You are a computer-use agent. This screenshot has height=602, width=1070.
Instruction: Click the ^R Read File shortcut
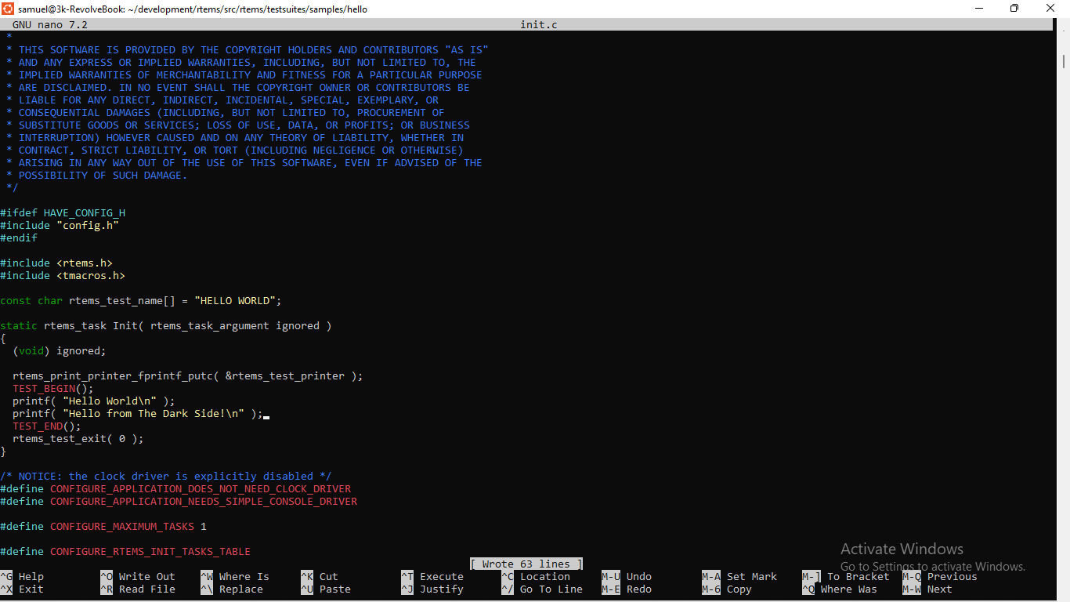coord(138,589)
